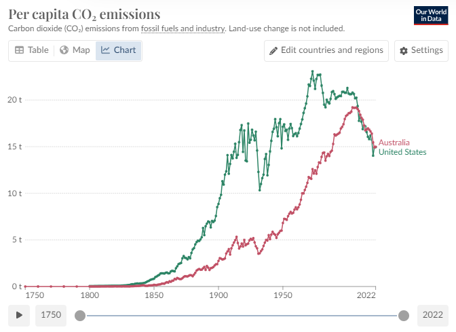Click the timeline end handle
Viewport: 456px width, 332px height.
pyautogui.click(x=404, y=315)
